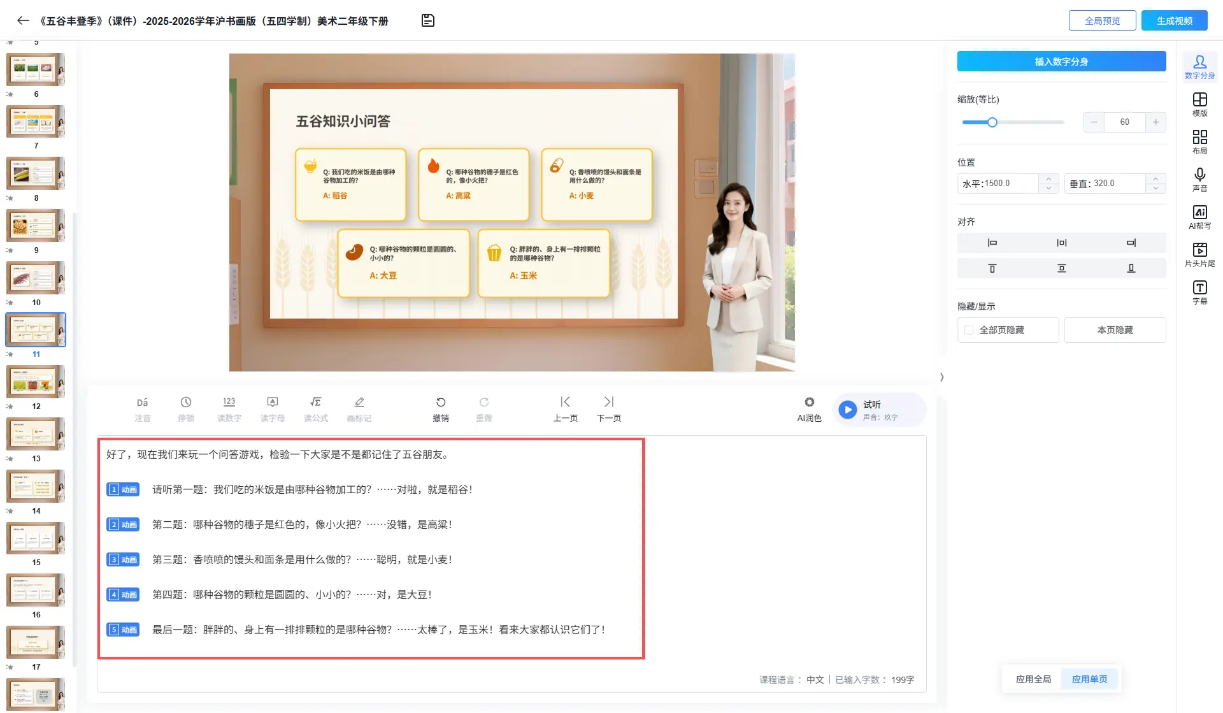Open the 片头片尾 panel

(1199, 255)
